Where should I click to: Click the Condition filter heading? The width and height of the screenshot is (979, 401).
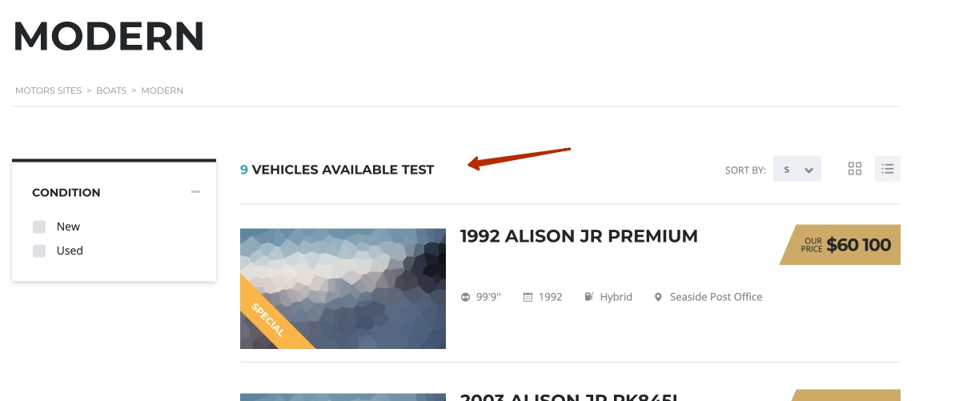point(66,193)
